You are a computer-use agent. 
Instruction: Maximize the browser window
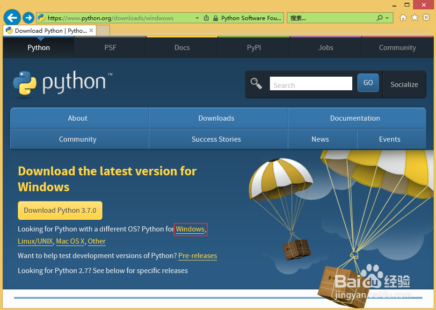tap(407, 5)
